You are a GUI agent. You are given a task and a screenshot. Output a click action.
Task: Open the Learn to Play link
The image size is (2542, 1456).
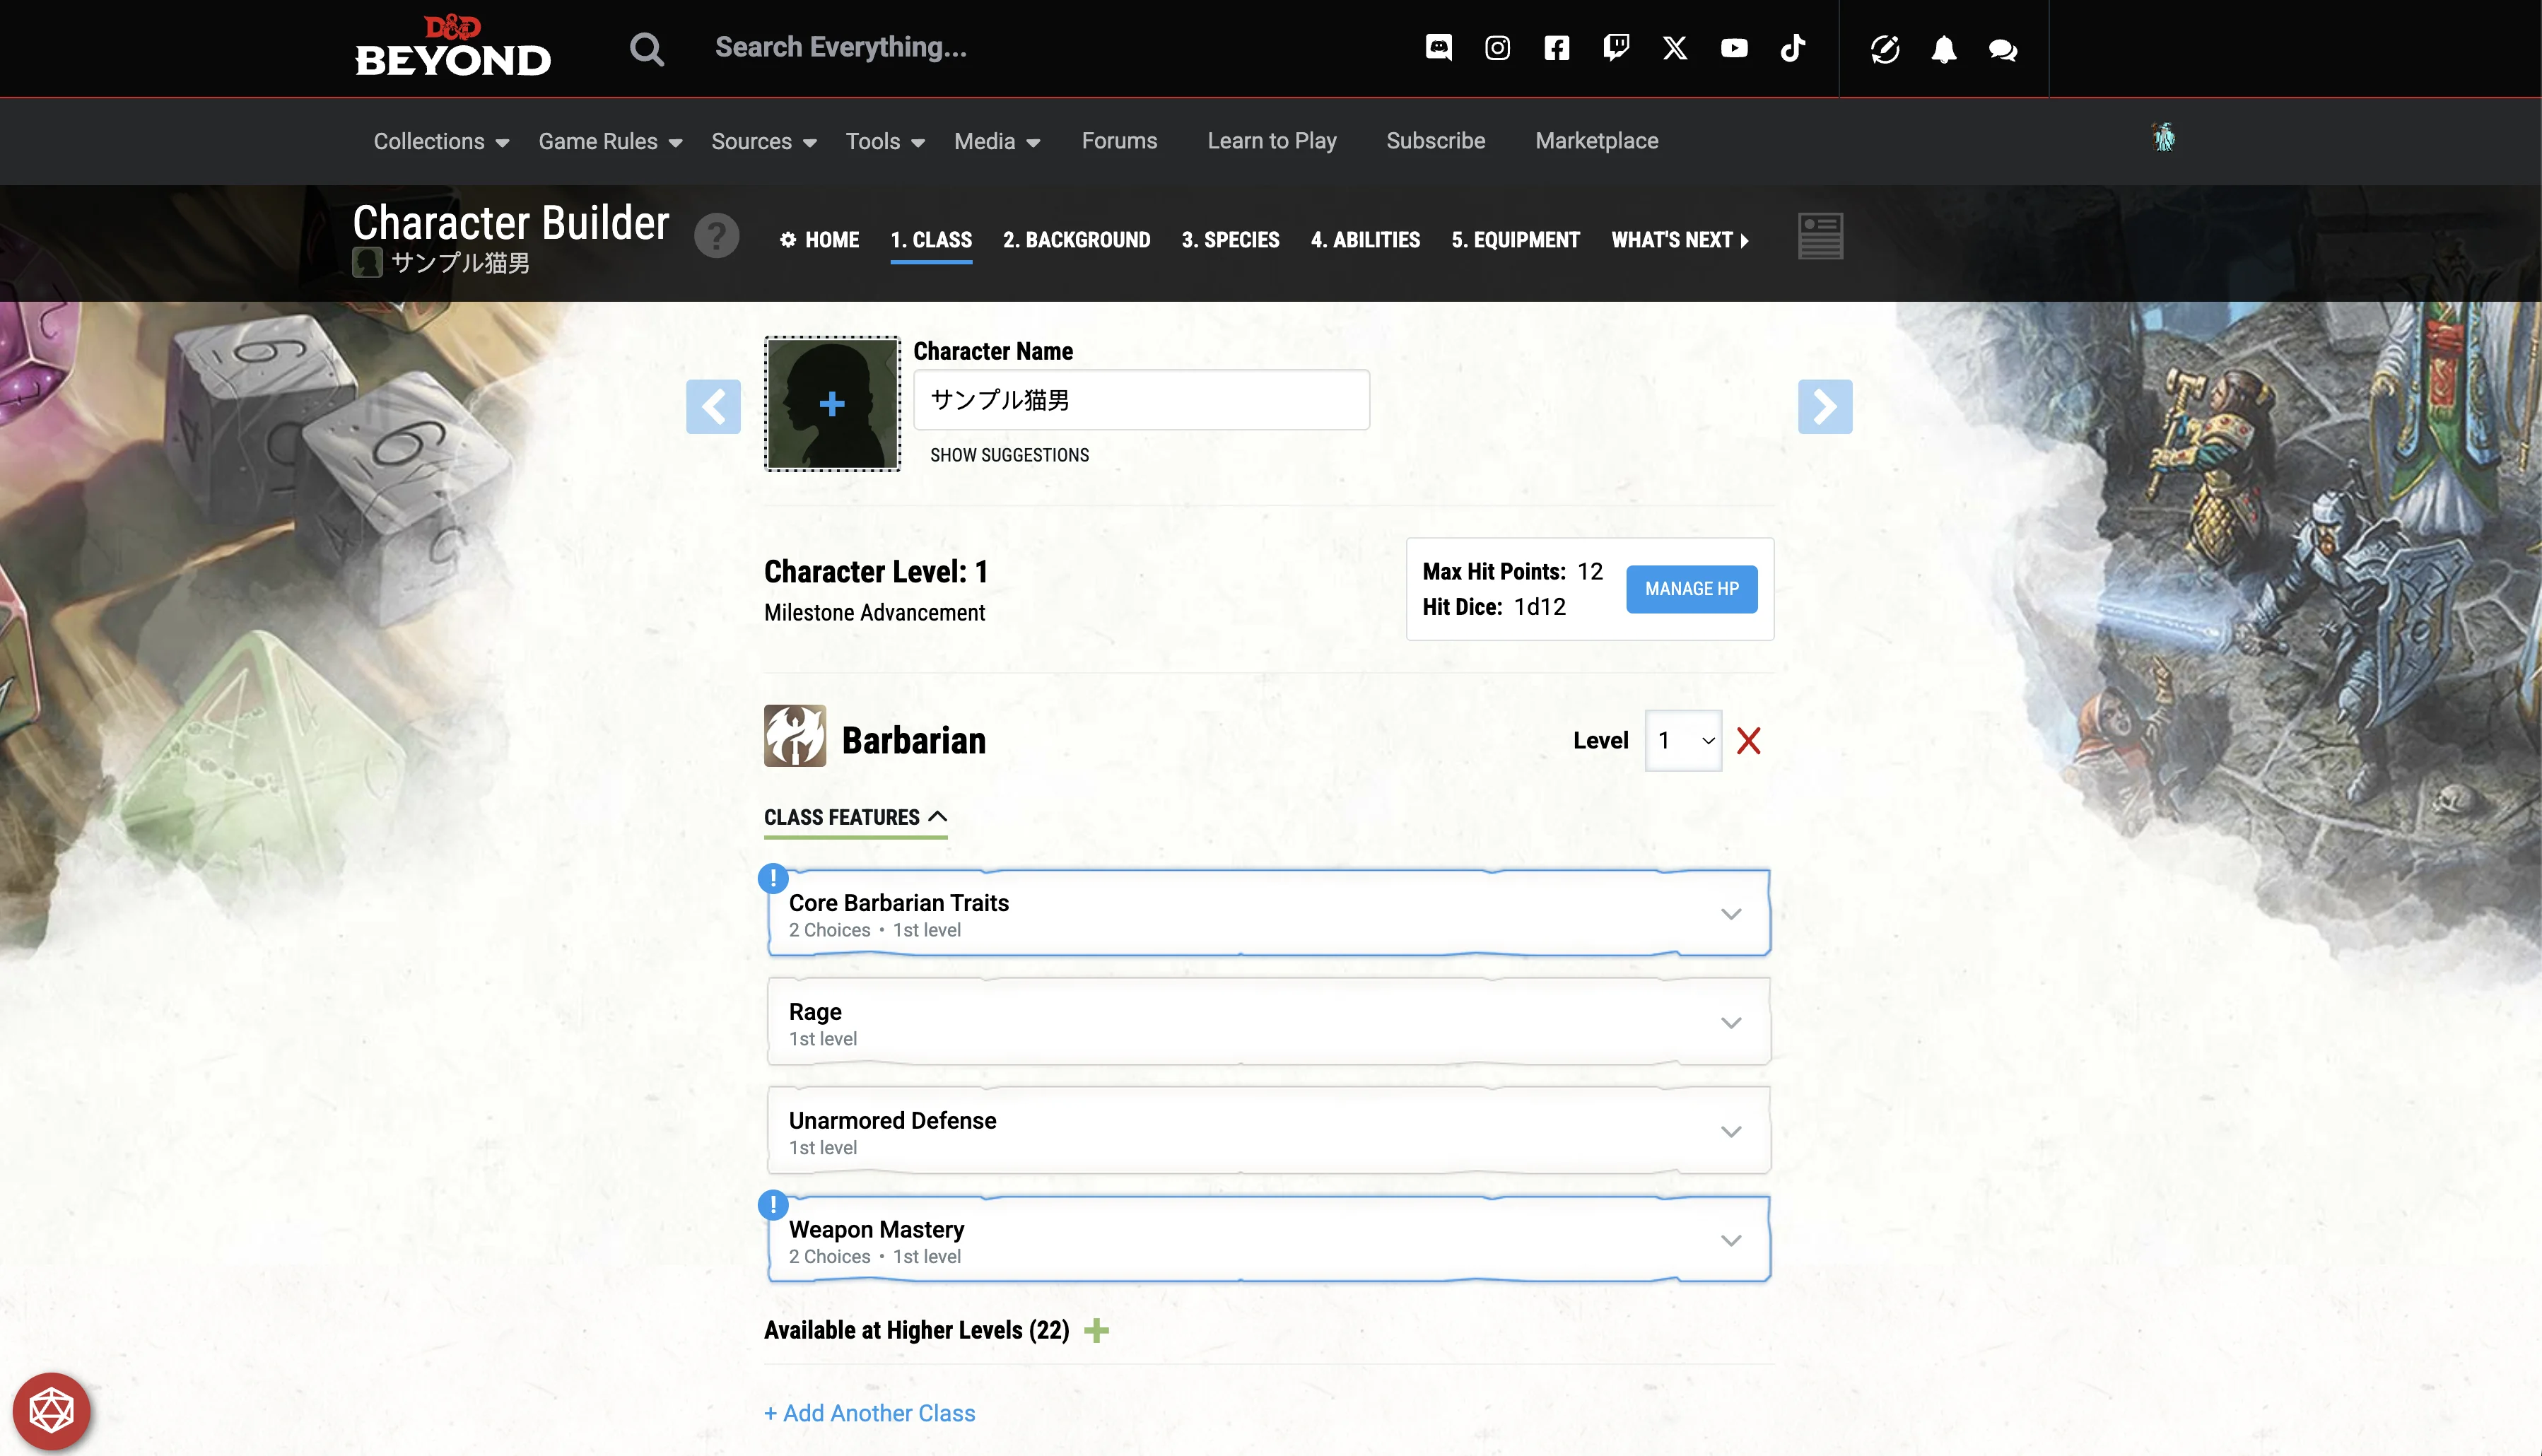1271,141
